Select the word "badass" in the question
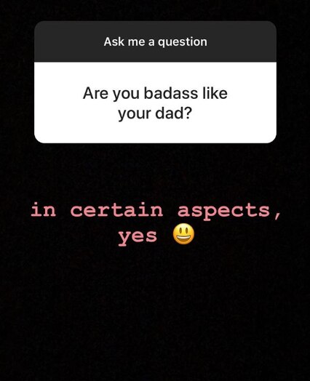Viewport: 310px width, 381px height. click(171, 93)
